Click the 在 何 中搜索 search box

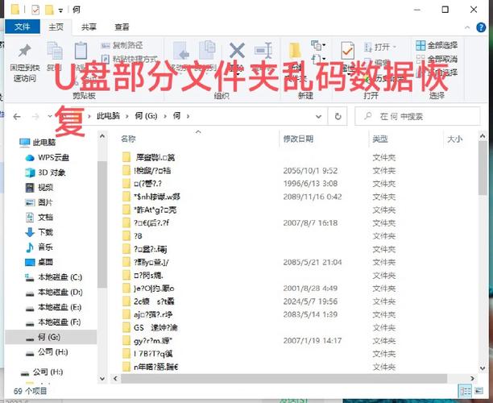click(417, 116)
